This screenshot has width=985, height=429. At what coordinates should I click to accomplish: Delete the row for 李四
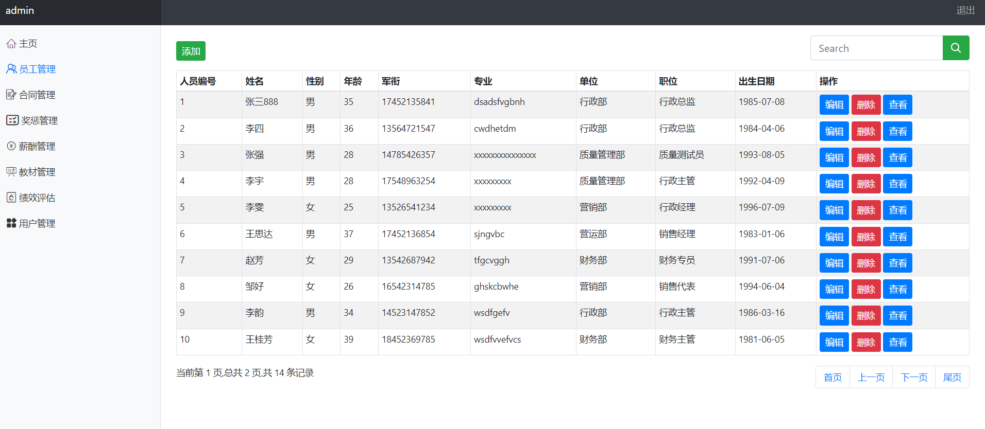click(866, 131)
